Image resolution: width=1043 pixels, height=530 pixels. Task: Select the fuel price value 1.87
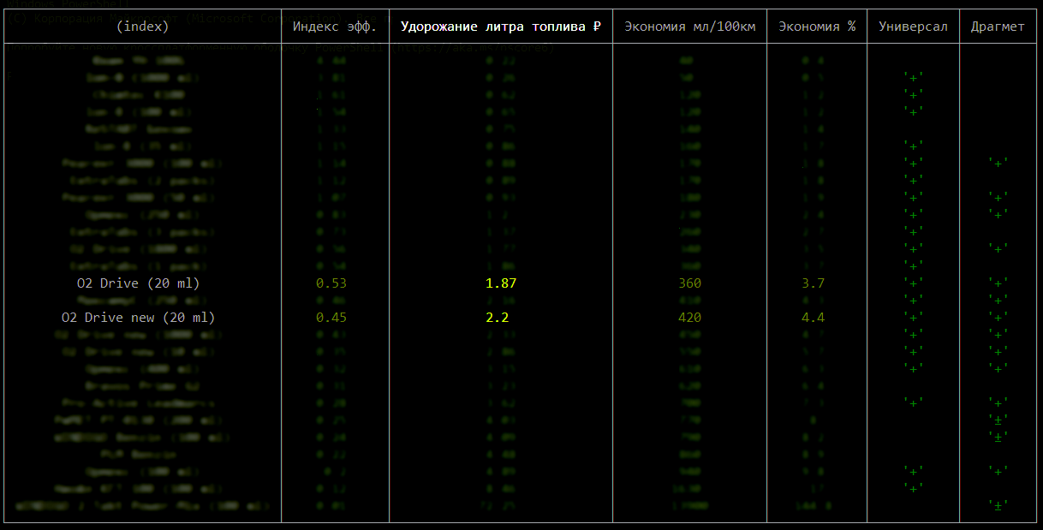(x=501, y=283)
